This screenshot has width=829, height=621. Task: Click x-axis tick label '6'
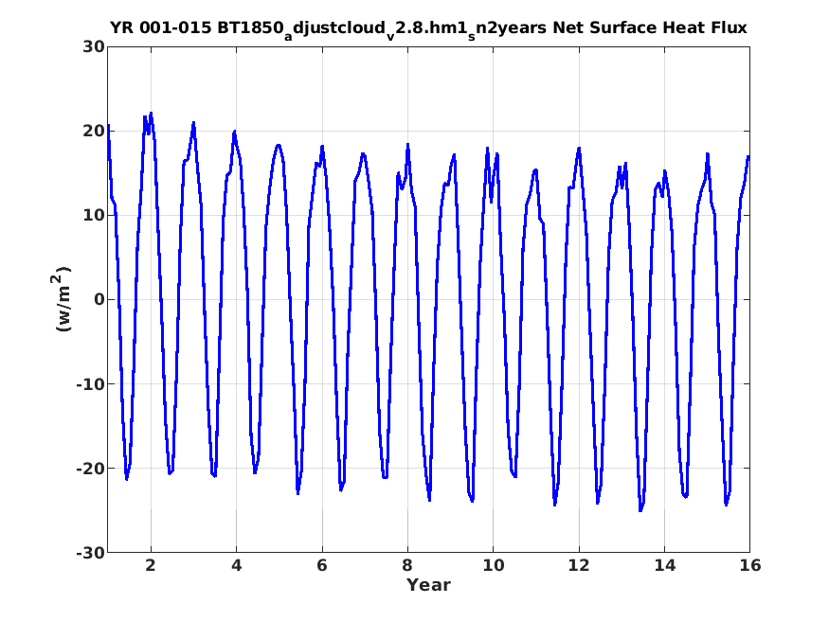(322, 565)
